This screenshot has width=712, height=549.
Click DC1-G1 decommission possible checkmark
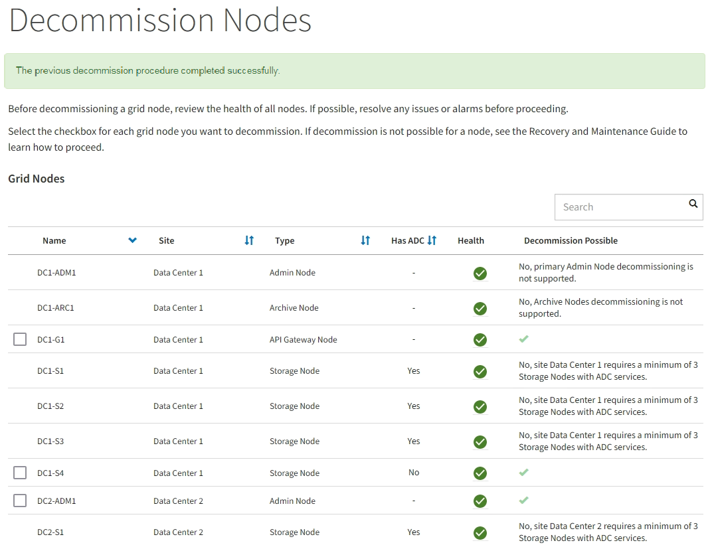pyautogui.click(x=523, y=339)
